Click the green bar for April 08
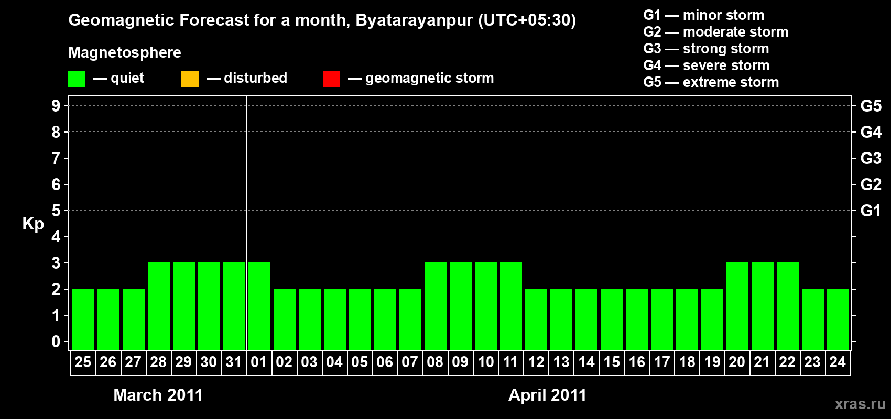The image size is (891, 419). pos(436,306)
